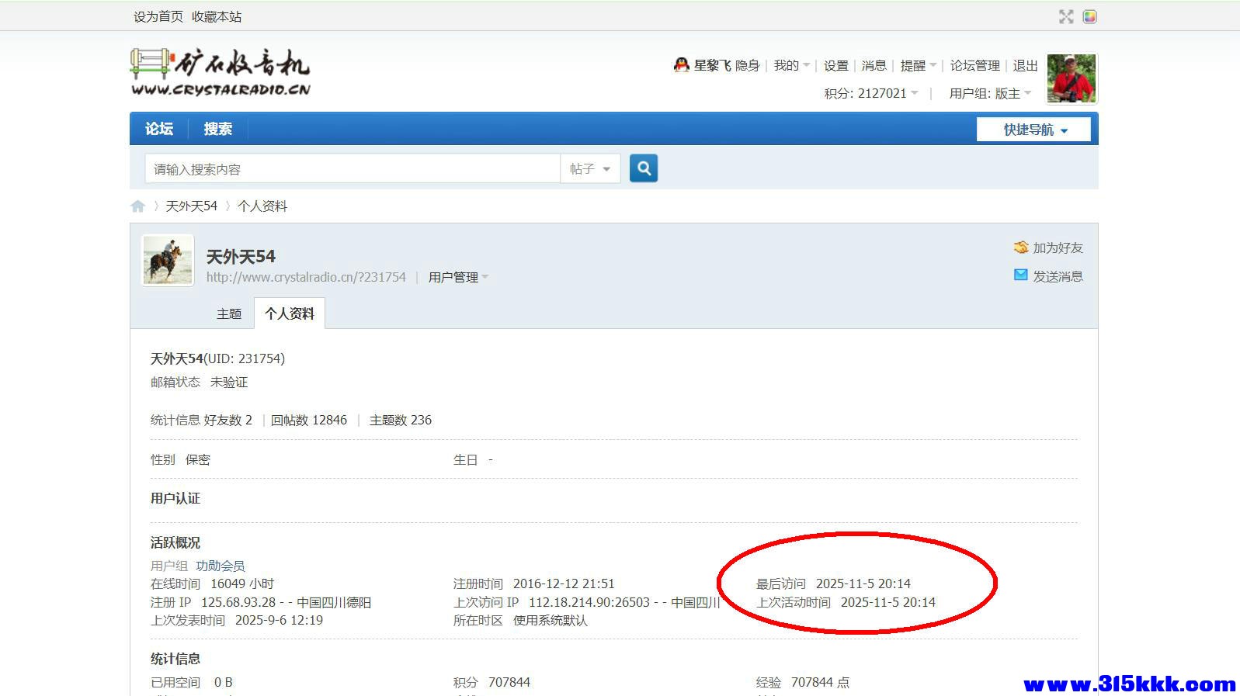Switch to the 主题 tab
This screenshot has height=696, width=1240.
pyautogui.click(x=229, y=313)
